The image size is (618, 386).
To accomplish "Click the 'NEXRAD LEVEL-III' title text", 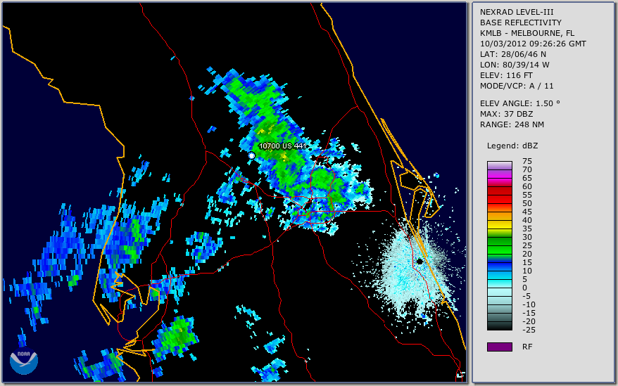I will click(x=517, y=12).
